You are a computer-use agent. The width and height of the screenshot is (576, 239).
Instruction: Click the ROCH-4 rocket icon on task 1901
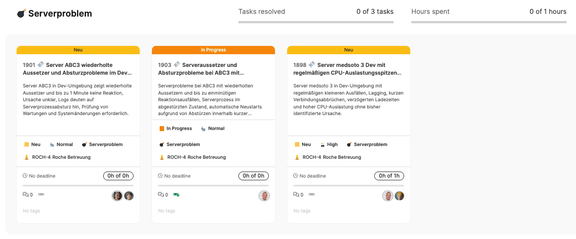click(26, 157)
